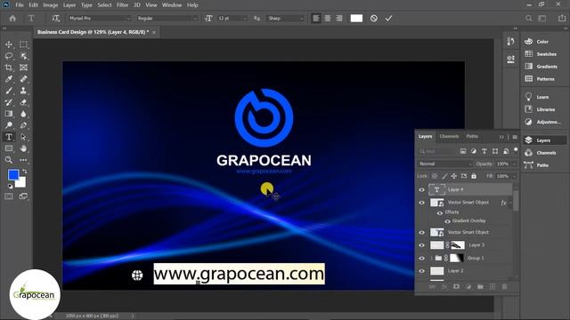Go to Photoshop Home screen
The width and height of the screenshot is (570, 320).
[x=12, y=18]
